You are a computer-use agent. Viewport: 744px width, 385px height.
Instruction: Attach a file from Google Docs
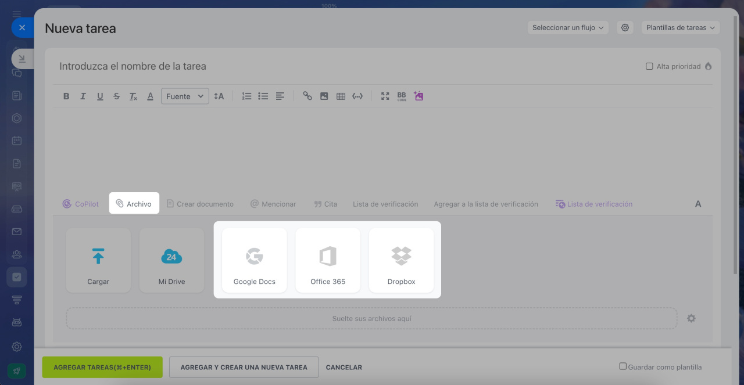(255, 260)
